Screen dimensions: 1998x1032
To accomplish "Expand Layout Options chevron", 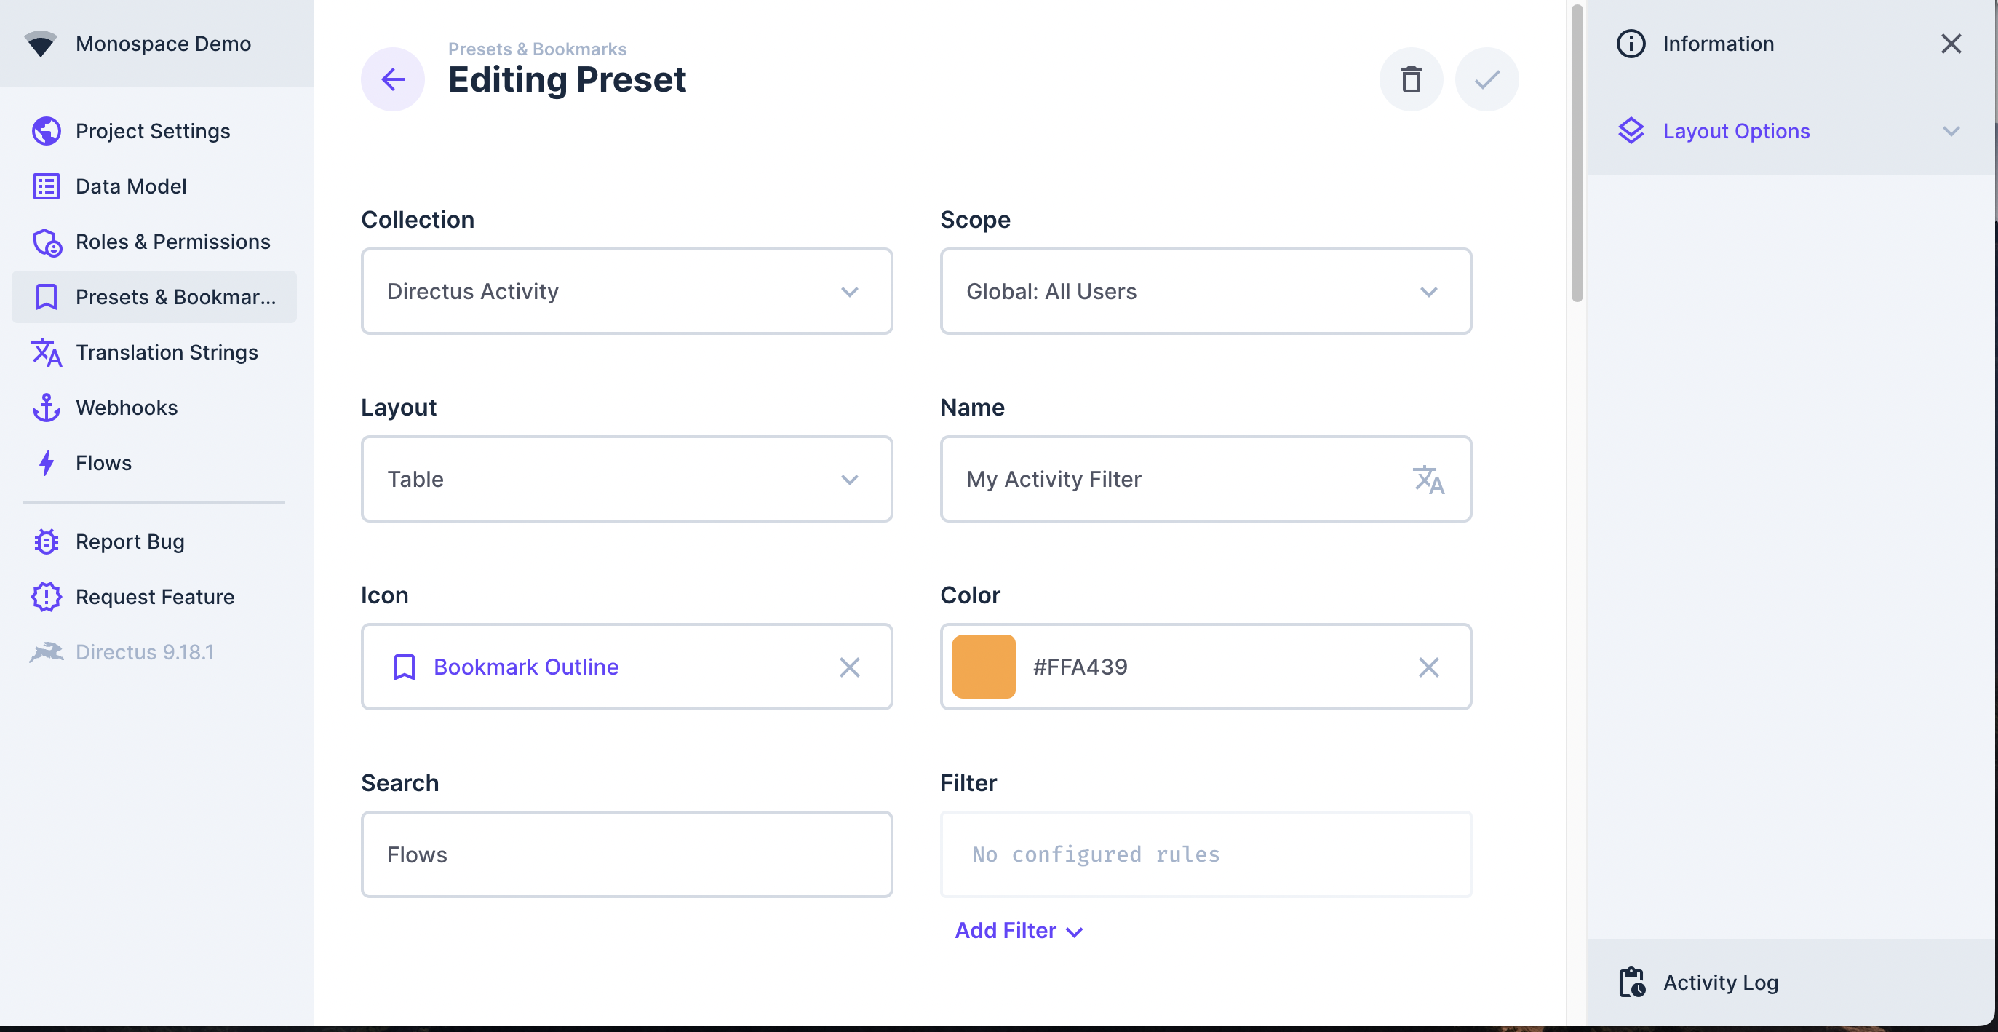I will (1951, 131).
